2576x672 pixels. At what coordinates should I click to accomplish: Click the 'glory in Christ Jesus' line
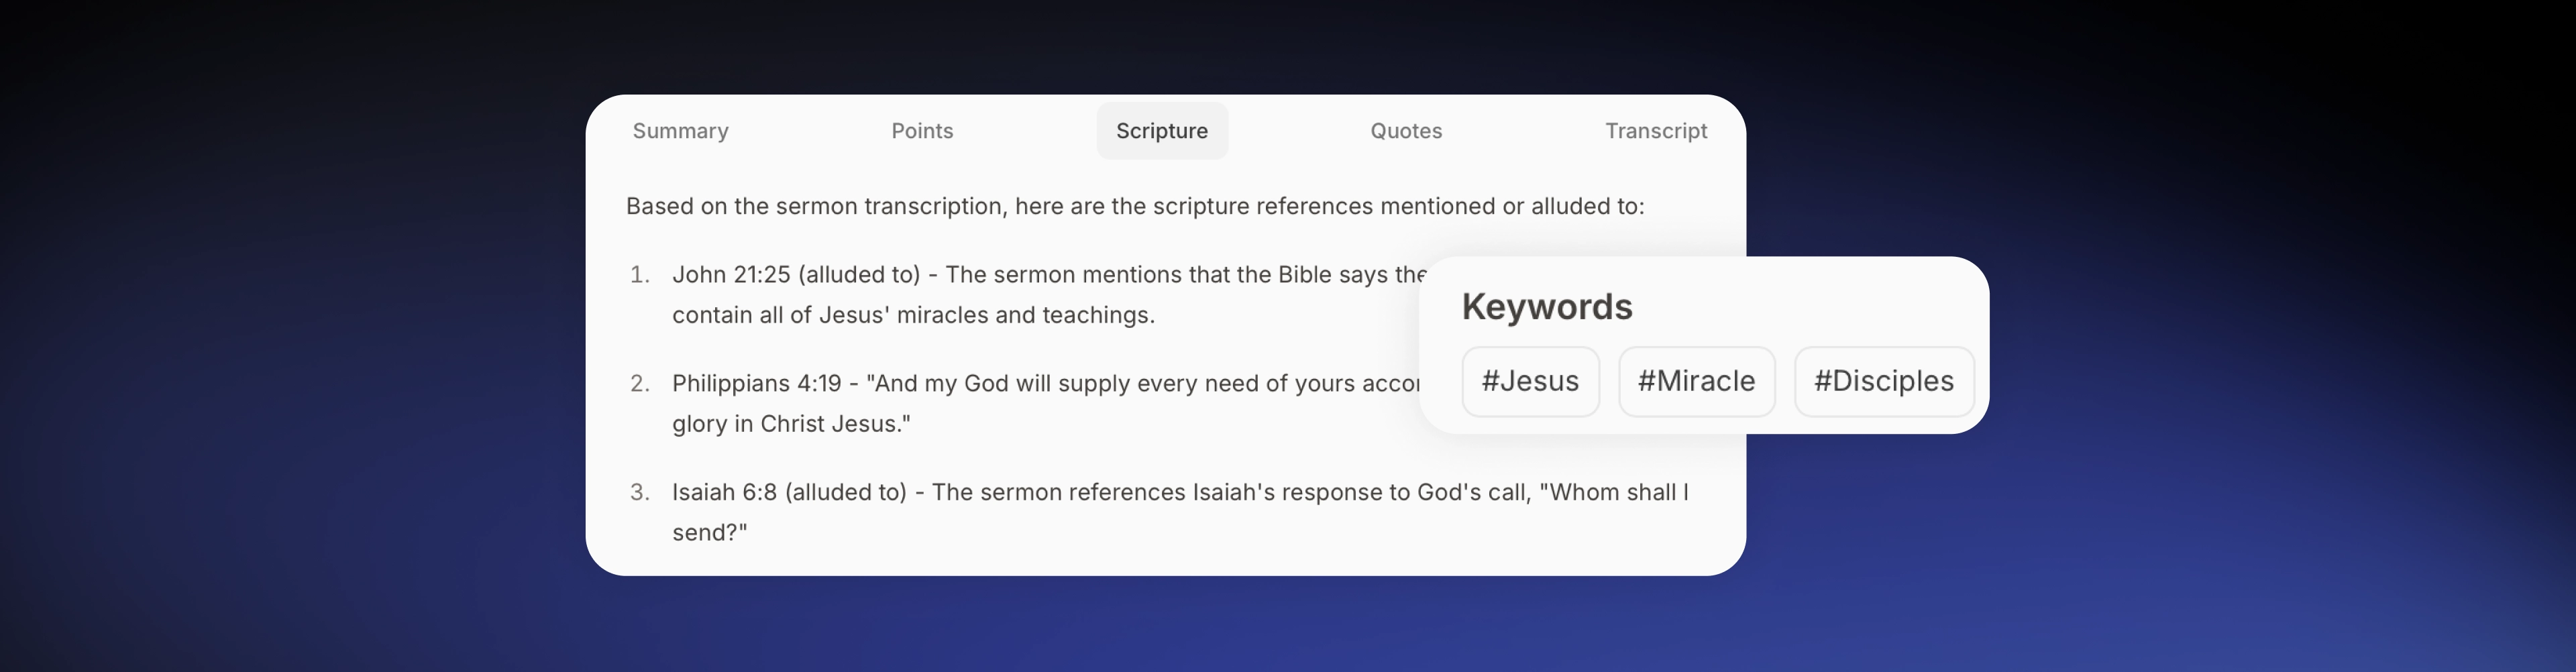tap(791, 424)
